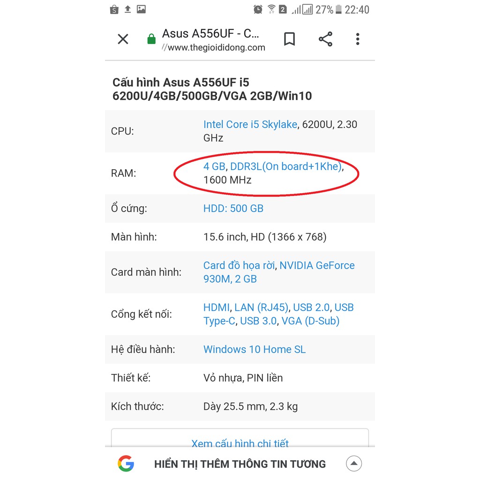Screen dimensions: 480x480
Task: Tap the HIỂN THỊ THÊM THÔNG TIN TƯƠNG text
Action: coord(240,464)
